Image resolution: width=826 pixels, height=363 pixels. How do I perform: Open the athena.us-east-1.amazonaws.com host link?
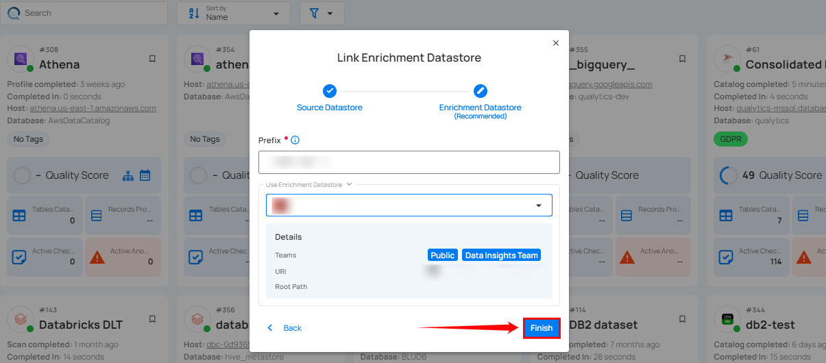click(x=93, y=108)
